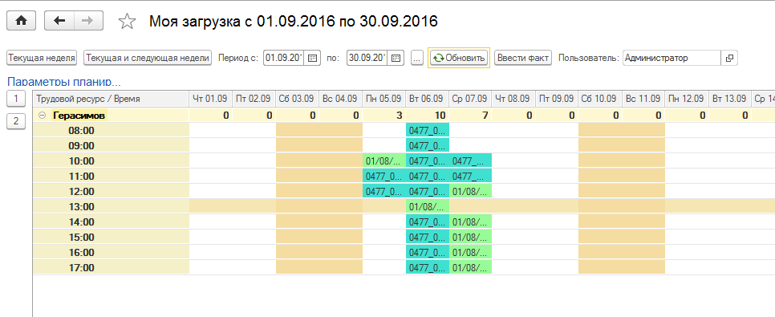775x317 pixels.
Task: Click Трудовой ресурс / Время header
Action: click(x=112, y=99)
